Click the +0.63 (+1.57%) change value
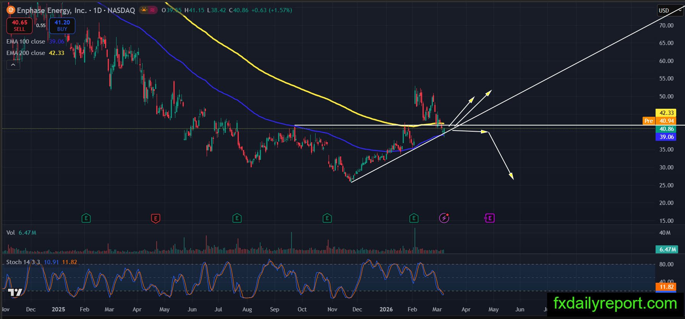Screen dimensions: 685x319 click(x=272, y=10)
